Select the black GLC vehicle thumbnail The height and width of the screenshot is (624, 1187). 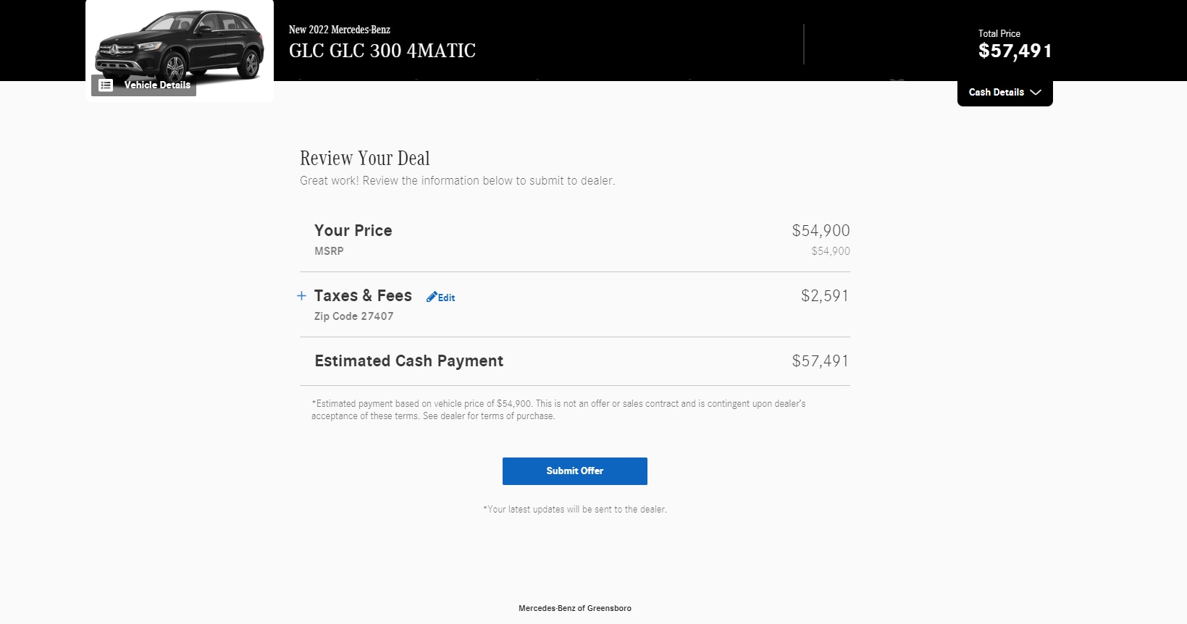pyautogui.click(x=180, y=43)
